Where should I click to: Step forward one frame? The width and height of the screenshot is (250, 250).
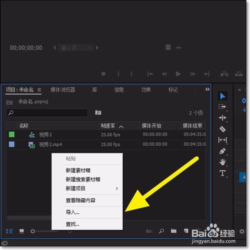[193, 74]
